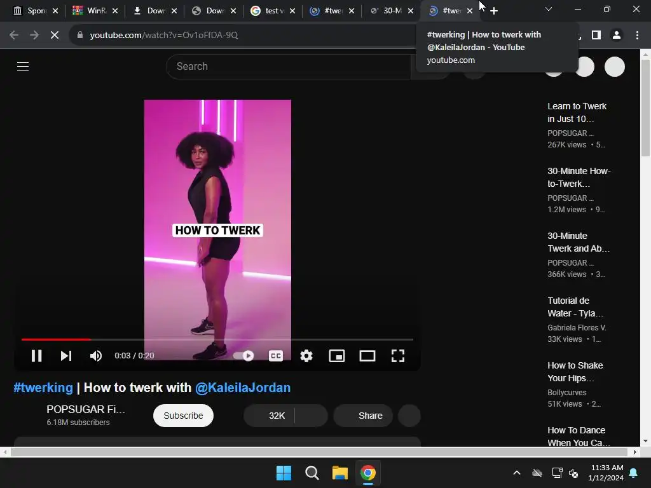651x488 pixels.
Task: Open Chrome three-dot menu
Action: (637, 35)
